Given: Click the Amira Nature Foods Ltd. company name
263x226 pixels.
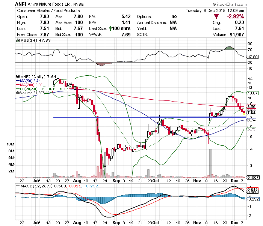Looking at the screenshot, I should (50, 4).
